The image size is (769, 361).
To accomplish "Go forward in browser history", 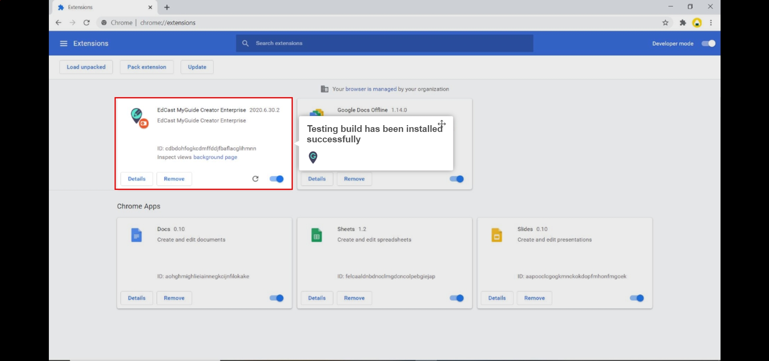I will 72,23.
